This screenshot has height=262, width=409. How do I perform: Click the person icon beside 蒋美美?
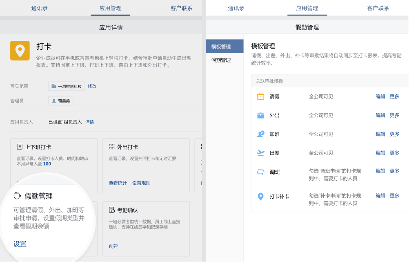point(54,101)
